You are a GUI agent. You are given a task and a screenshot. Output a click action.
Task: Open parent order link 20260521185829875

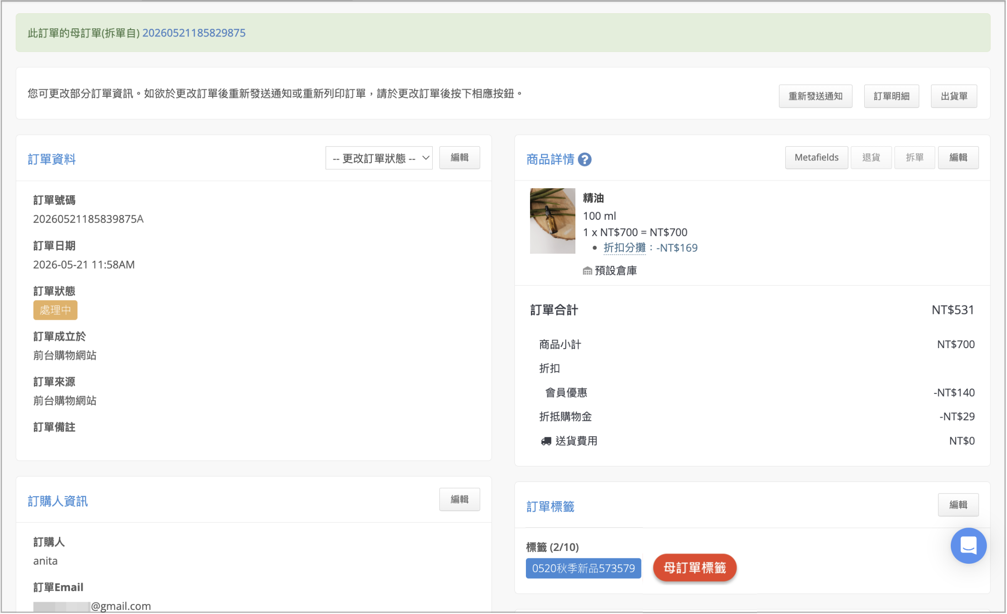click(x=194, y=33)
